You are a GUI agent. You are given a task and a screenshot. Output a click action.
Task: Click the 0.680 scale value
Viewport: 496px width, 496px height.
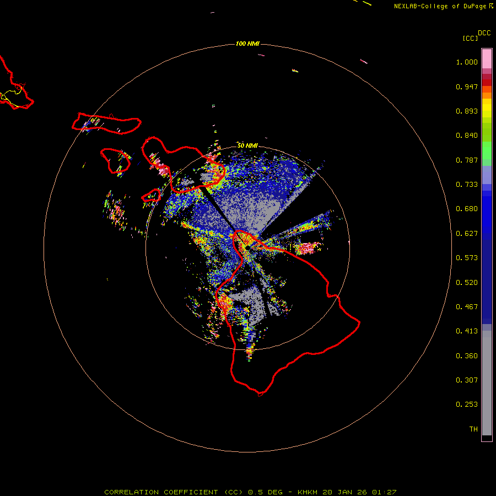tap(467, 209)
